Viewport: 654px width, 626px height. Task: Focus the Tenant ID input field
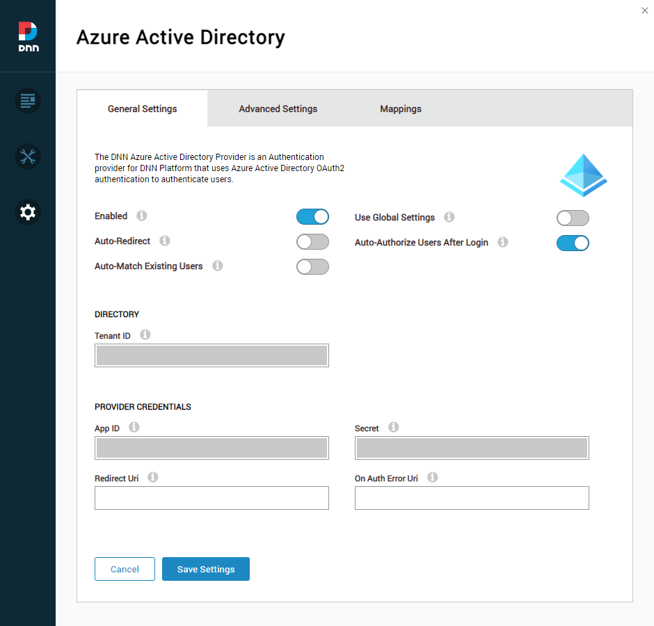tap(212, 355)
